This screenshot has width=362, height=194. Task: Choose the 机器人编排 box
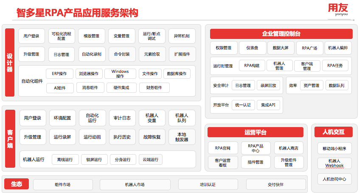[x=338, y=48]
